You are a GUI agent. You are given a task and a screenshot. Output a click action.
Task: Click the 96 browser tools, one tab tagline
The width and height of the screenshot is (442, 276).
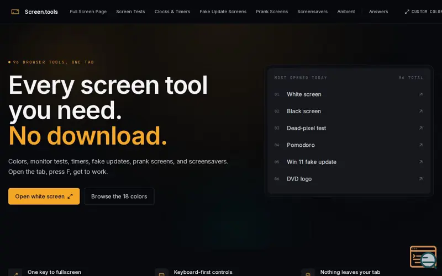(x=51, y=62)
